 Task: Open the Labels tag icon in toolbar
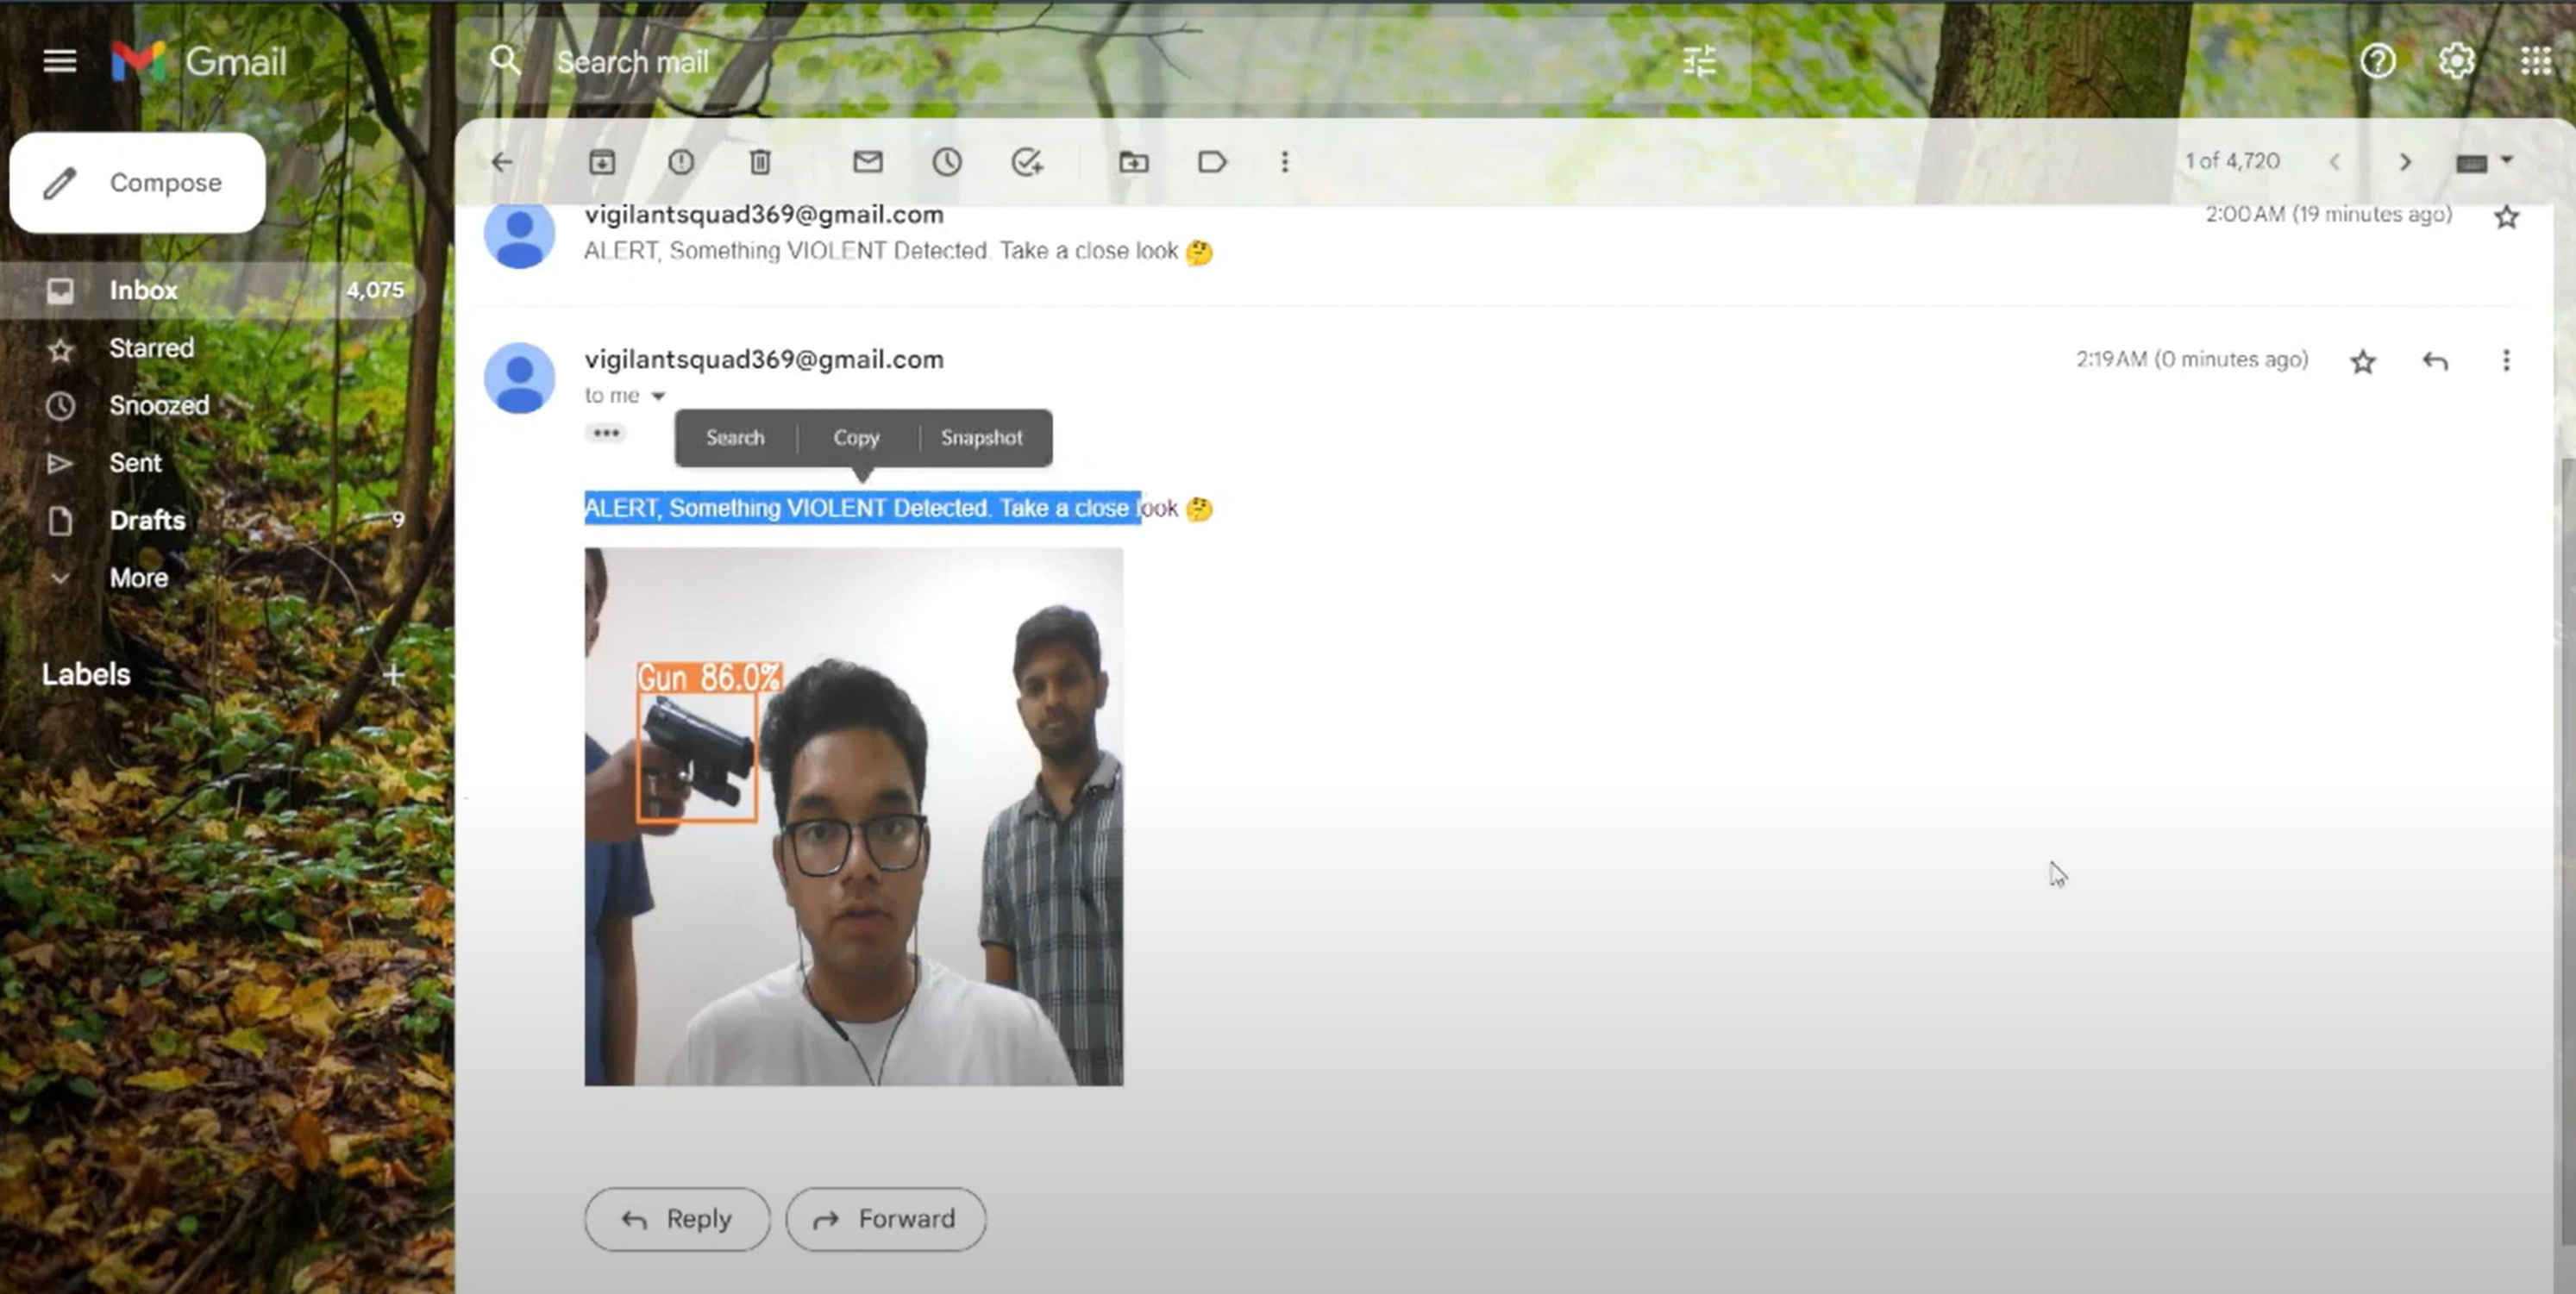pos(1212,162)
